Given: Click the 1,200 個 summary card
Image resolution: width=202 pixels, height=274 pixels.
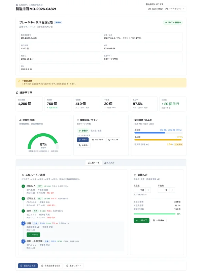Looking at the screenshot, I should point(29,104).
